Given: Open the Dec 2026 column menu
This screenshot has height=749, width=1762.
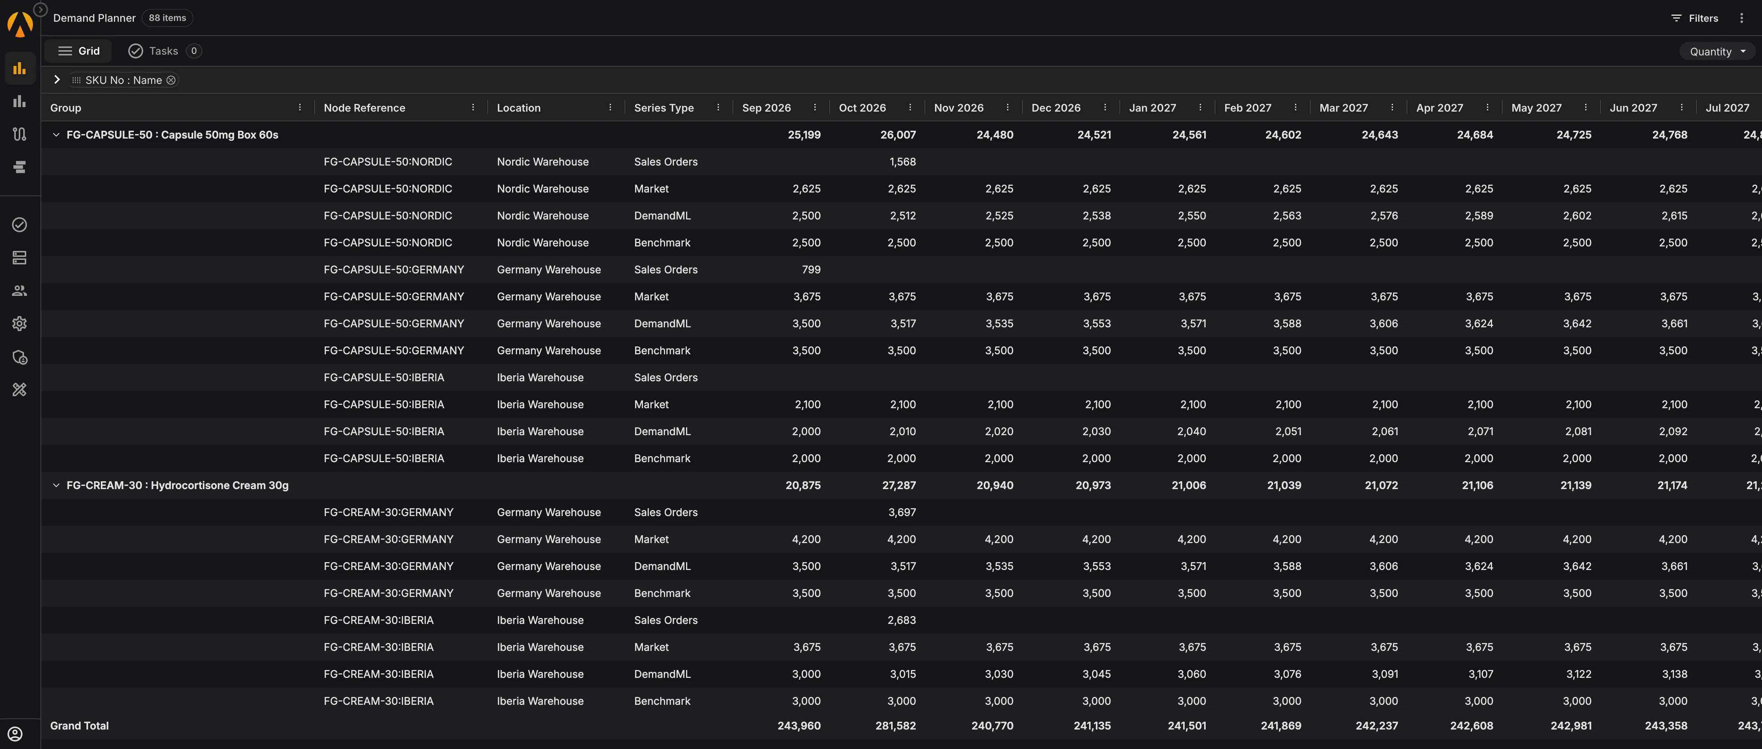Looking at the screenshot, I should [1105, 108].
